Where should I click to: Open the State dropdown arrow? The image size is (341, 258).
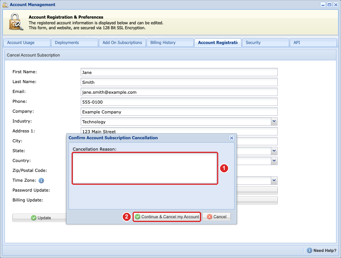point(274,151)
